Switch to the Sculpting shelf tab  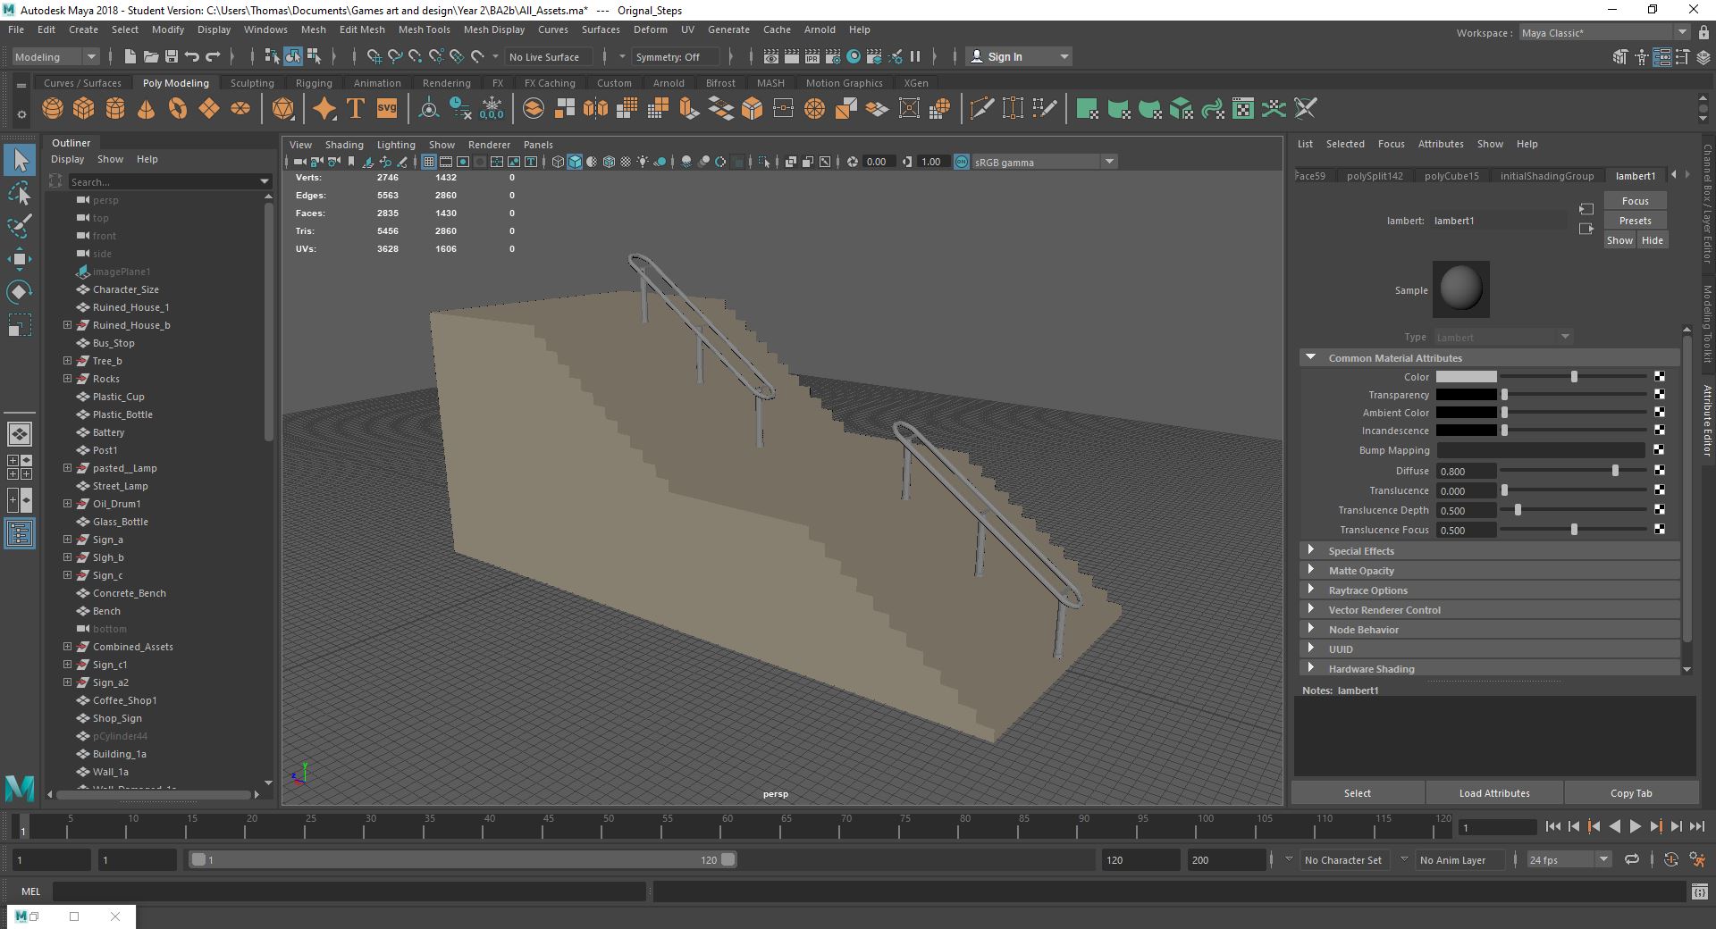click(x=252, y=83)
